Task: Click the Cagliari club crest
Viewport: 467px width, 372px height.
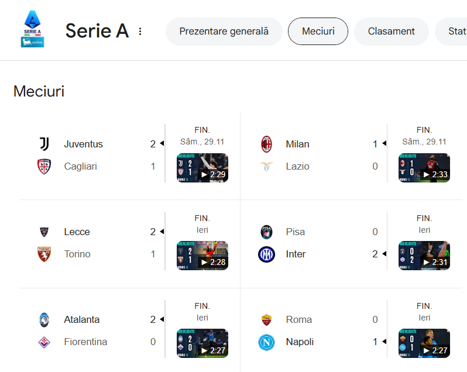Action: (44, 166)
